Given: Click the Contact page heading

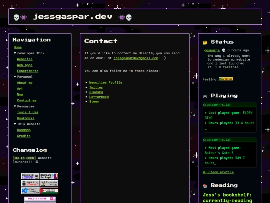Looking at the screenshot, I should (101, 41).
